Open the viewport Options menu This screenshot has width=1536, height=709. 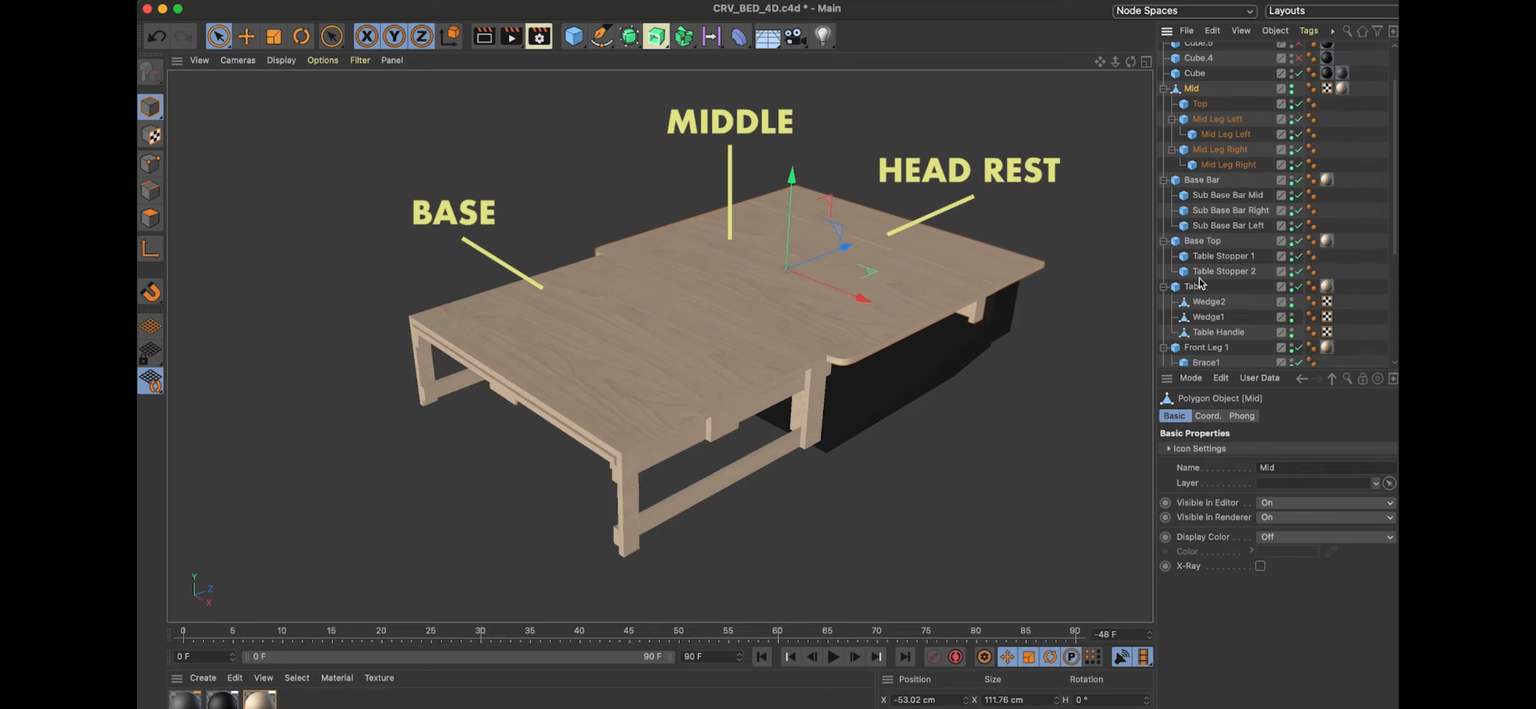322,60
